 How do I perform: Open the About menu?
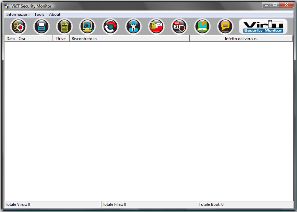pos(55,14)
